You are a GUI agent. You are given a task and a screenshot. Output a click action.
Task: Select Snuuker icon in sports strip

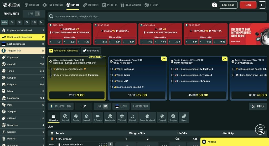tap(173, 118)
